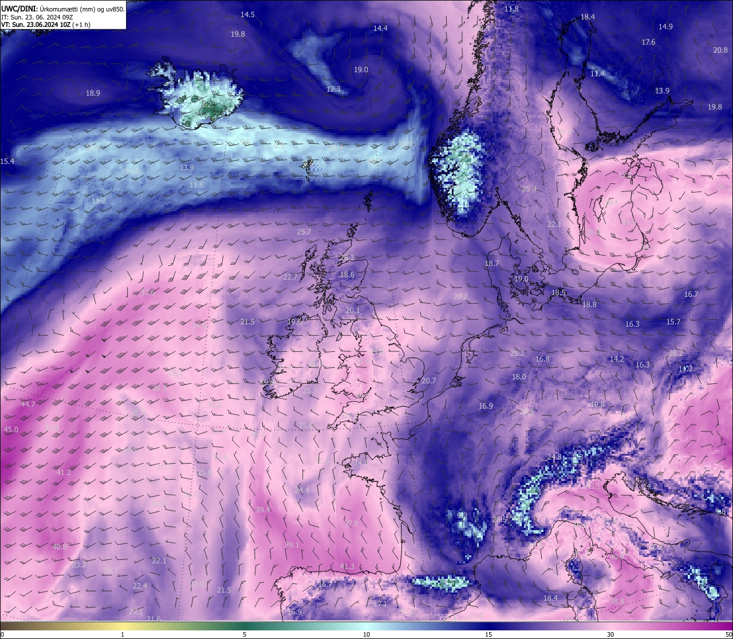Image resolution: width=733 pixels, height=639 pixels.
Task: Click the 11.6 value label
Action: [196, 186]
